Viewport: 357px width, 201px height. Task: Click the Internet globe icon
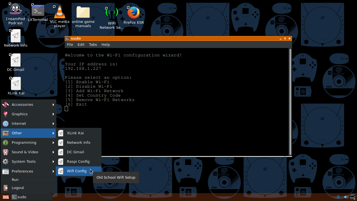click(x=6, y=124)
